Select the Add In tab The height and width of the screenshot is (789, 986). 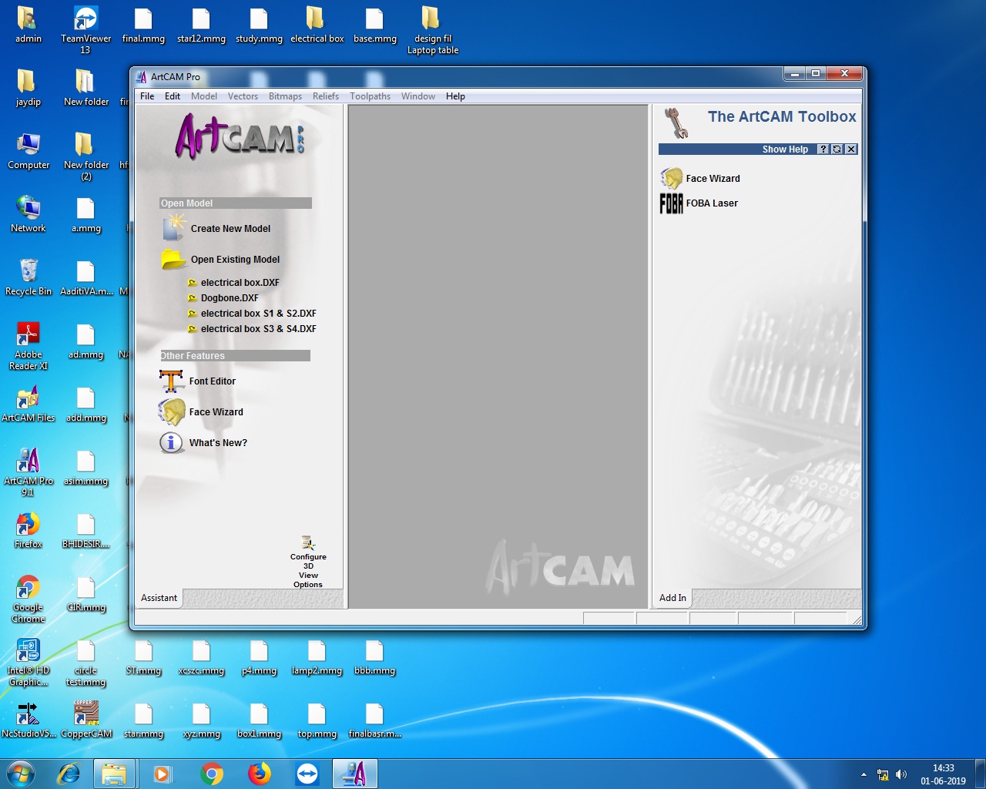672,598
